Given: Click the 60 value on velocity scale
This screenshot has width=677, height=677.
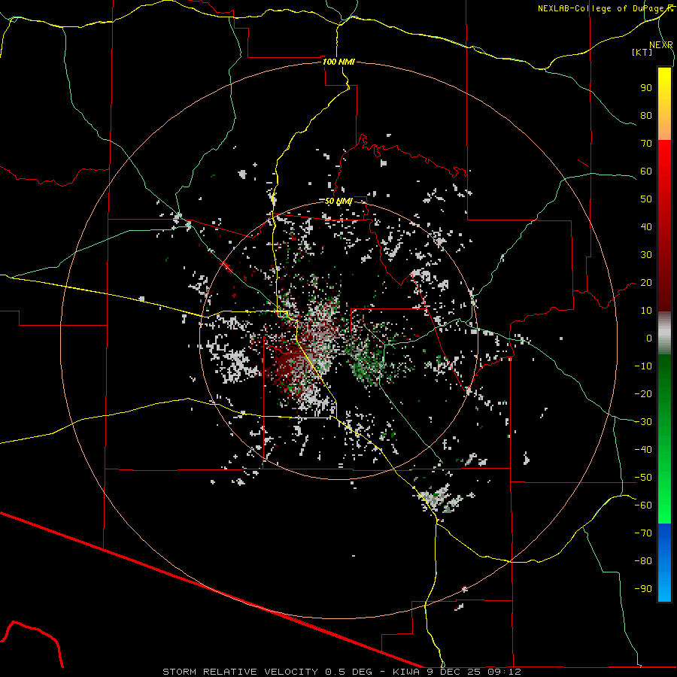Looking at the screenshot, I should click(646, 172).
